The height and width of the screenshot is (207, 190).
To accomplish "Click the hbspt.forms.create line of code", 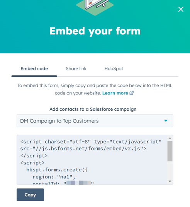I will tap(57, 169).
